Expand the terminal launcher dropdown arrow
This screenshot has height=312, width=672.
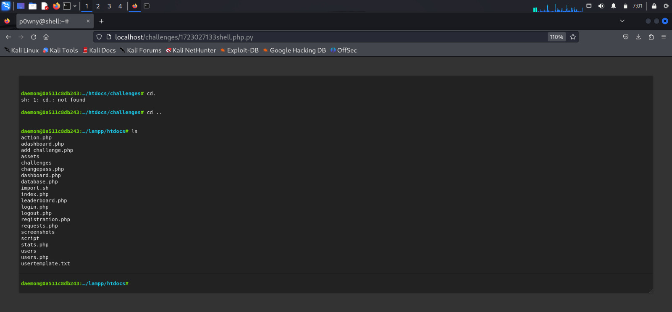75,6
